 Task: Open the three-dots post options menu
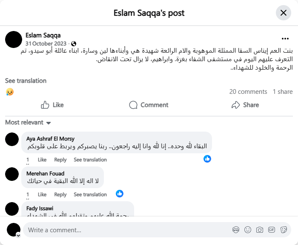pos(285,38)
